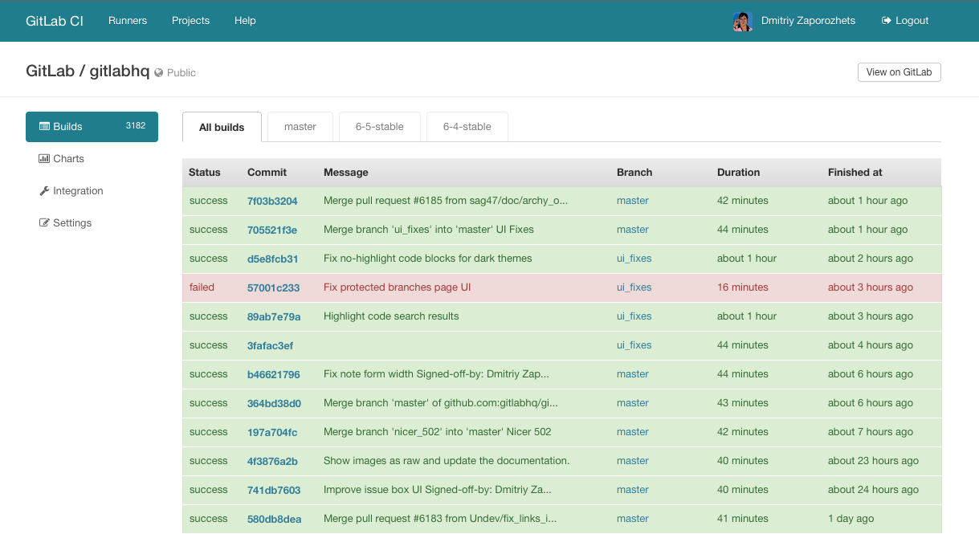979x534 pixels.
Task: Click '16 minutes' duration cell
Action: point(742,287)
